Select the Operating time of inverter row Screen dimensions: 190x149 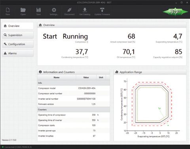click(74, 120)
